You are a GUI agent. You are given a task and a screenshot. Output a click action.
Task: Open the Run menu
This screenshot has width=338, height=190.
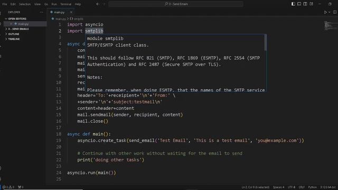[54, 4]
